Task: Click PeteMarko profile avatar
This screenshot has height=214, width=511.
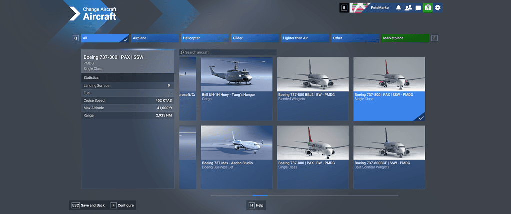Action: (359, 8)
